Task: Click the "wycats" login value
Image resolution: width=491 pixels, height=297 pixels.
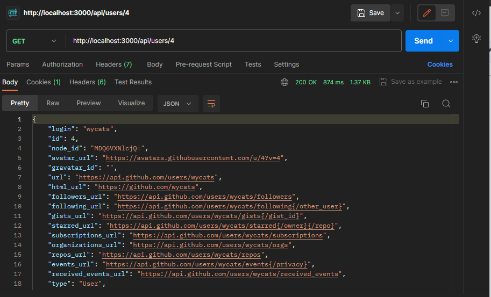Action: click(x=98, y=129)
